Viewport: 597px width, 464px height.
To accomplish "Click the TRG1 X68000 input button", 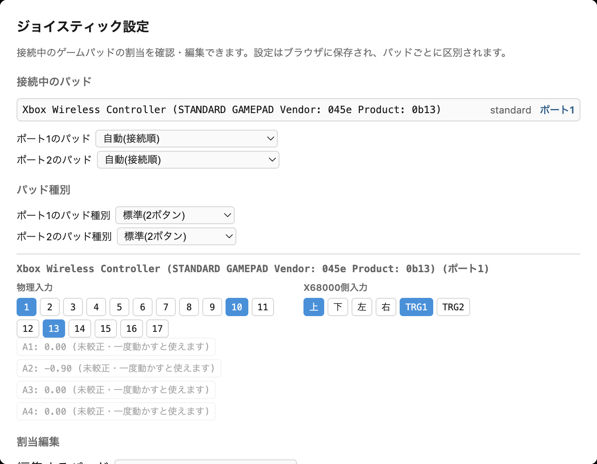I will coord(416,307).
